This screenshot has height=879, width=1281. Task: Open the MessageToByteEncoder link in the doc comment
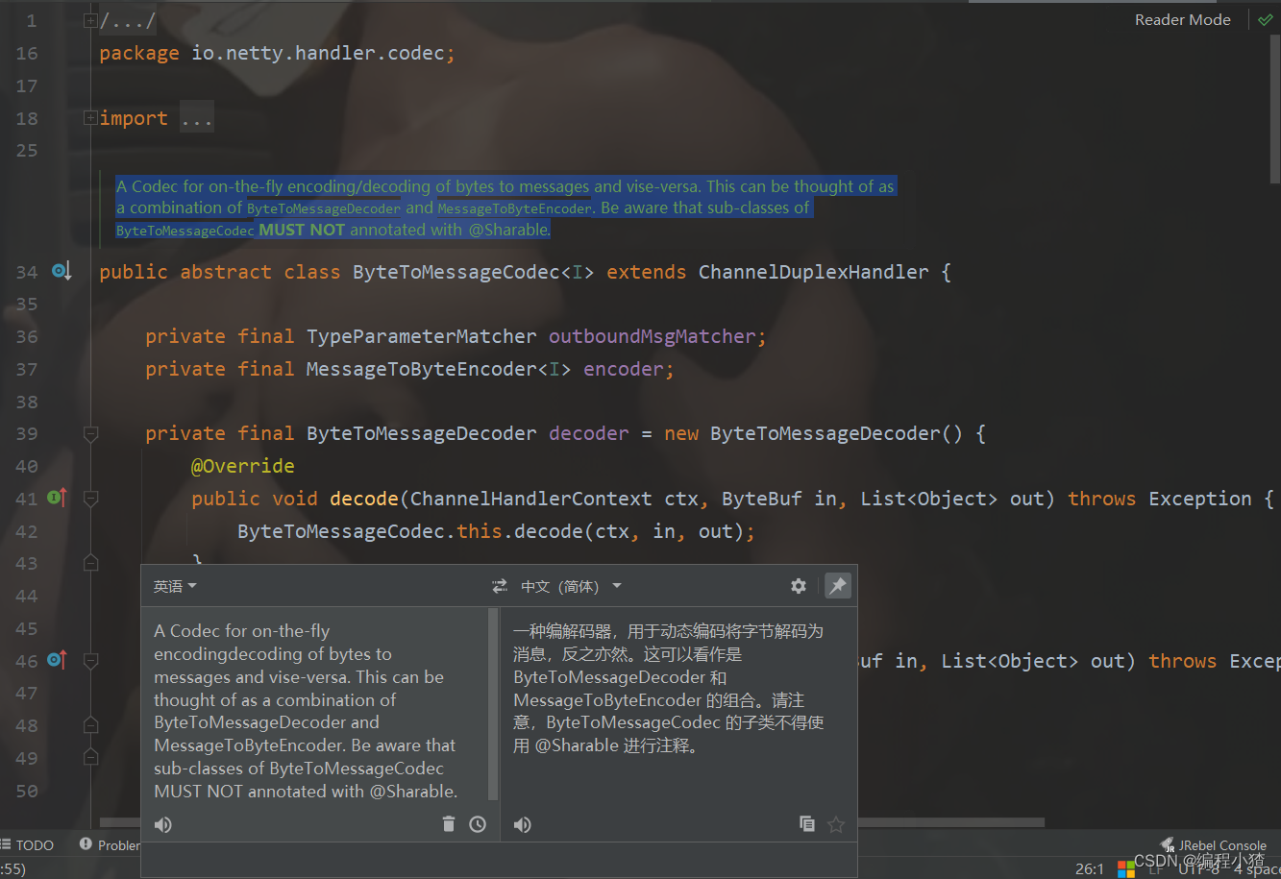(515, 208)
